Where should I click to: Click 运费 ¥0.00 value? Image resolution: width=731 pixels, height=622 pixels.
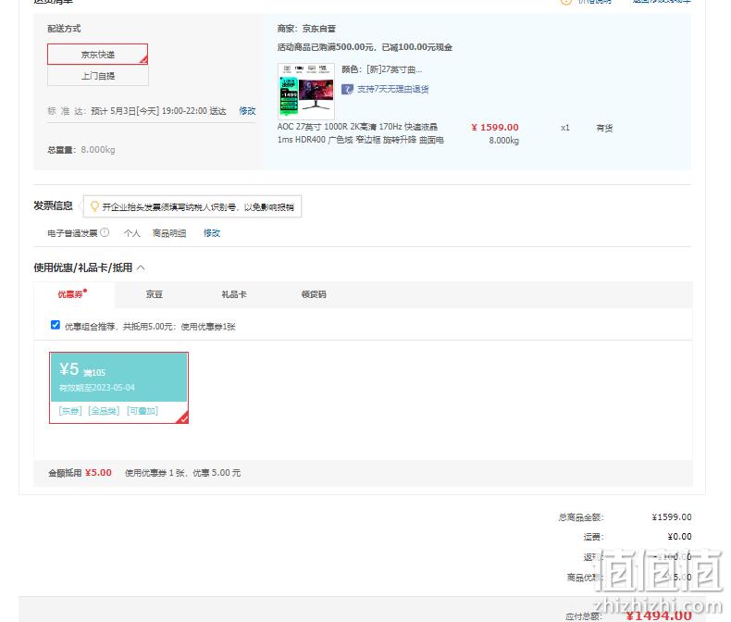tap(679, 537)
